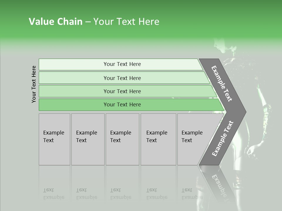Screen dimensions: 282x211
Task: Select the second gray Example Text box
Action: point(88,139)
